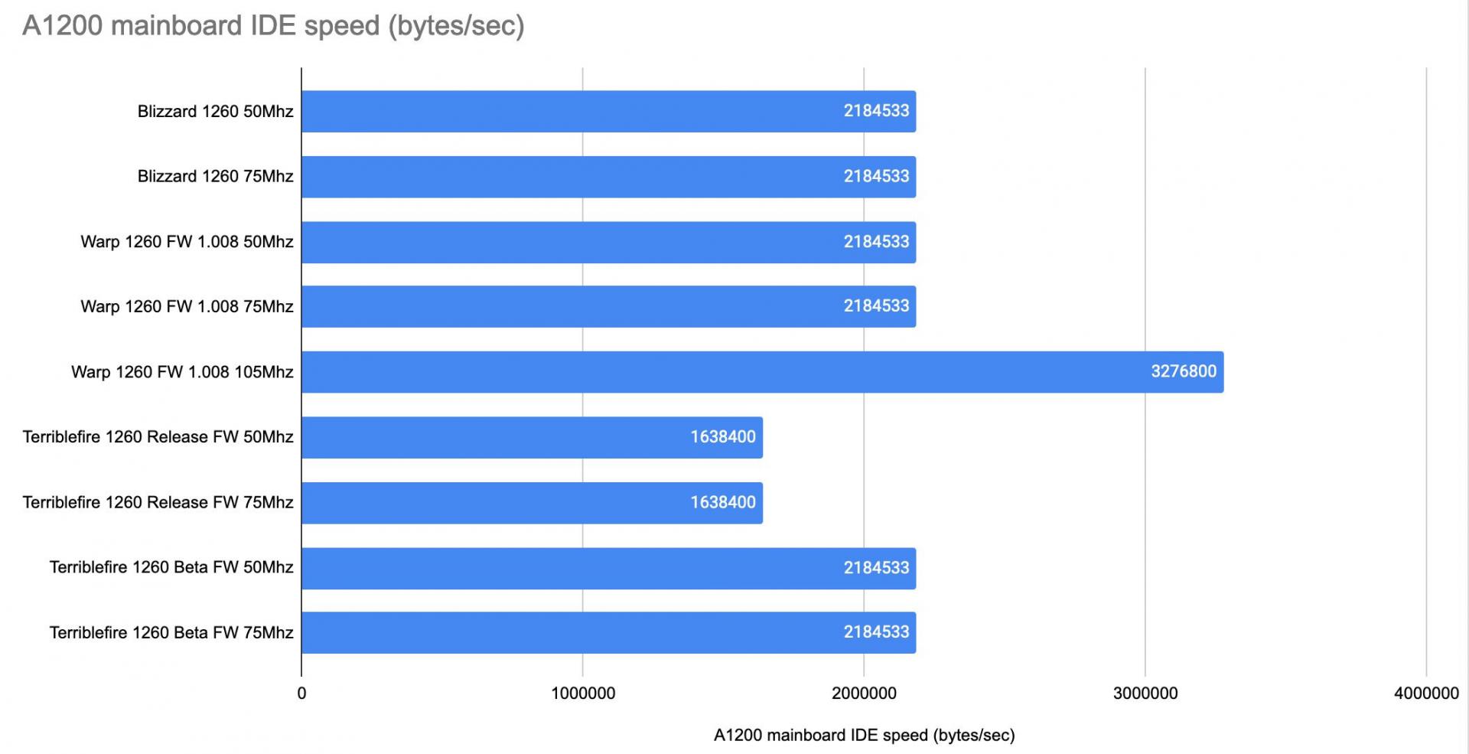Click the bar for Blizzard 1260 50Mhz
1469x754 pixels.
[x=609, y=111]
